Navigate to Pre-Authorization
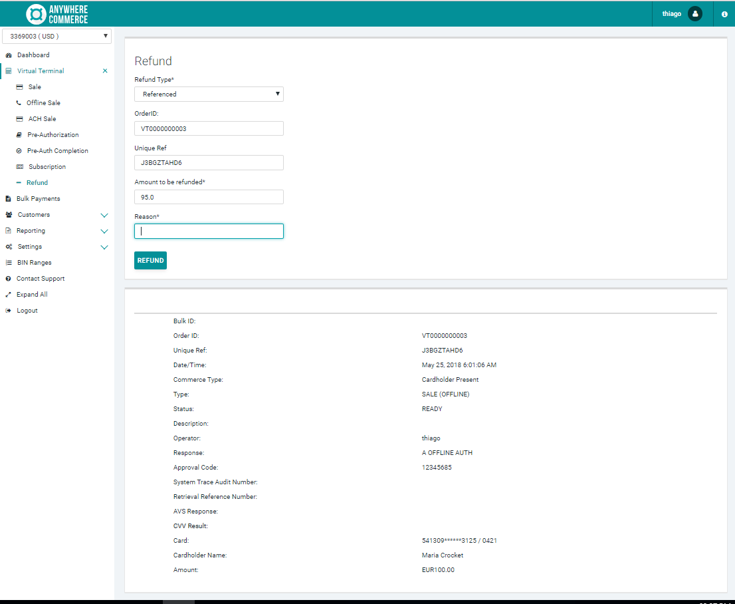Screen dimensions: 735x604 (x=53, y=134)
